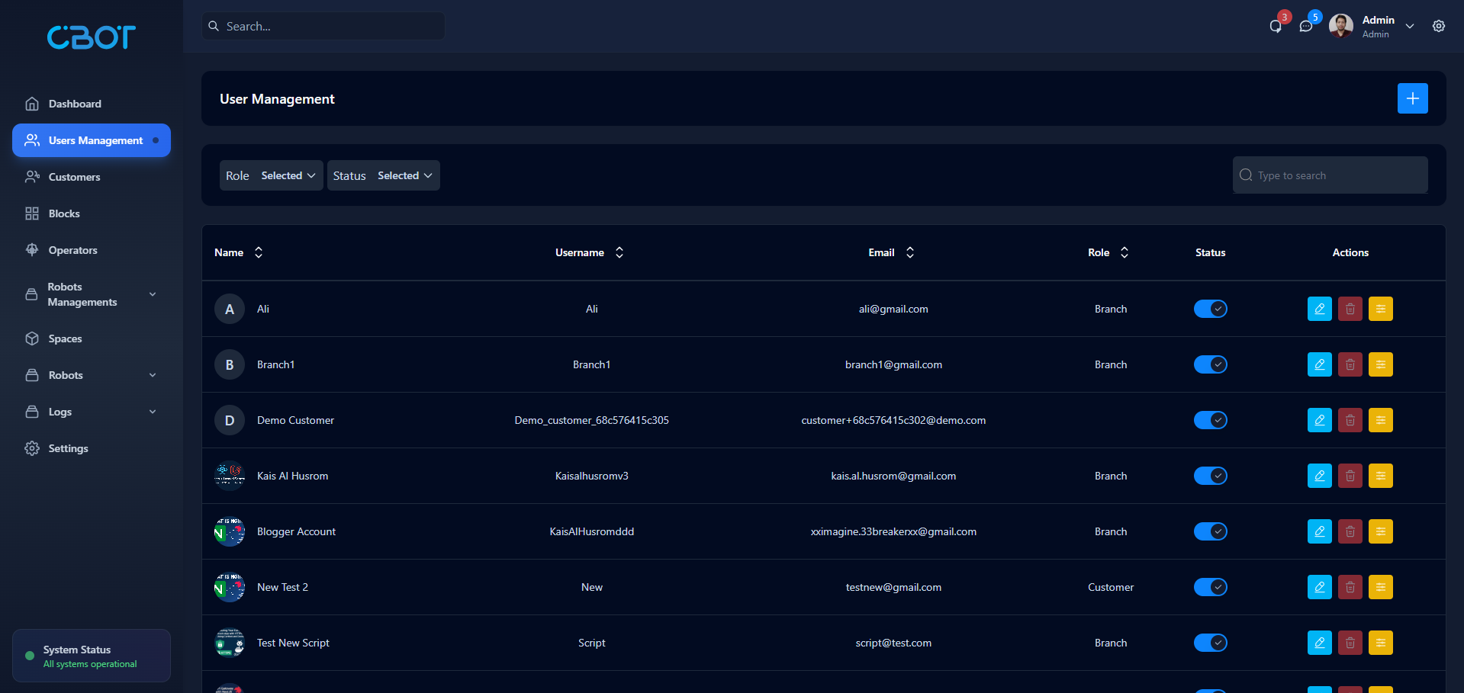Delete Branch1 using the trash icon
The width and height of the screenshot is (1464, 693).
pyautogui.click(x=1350, y=364)
